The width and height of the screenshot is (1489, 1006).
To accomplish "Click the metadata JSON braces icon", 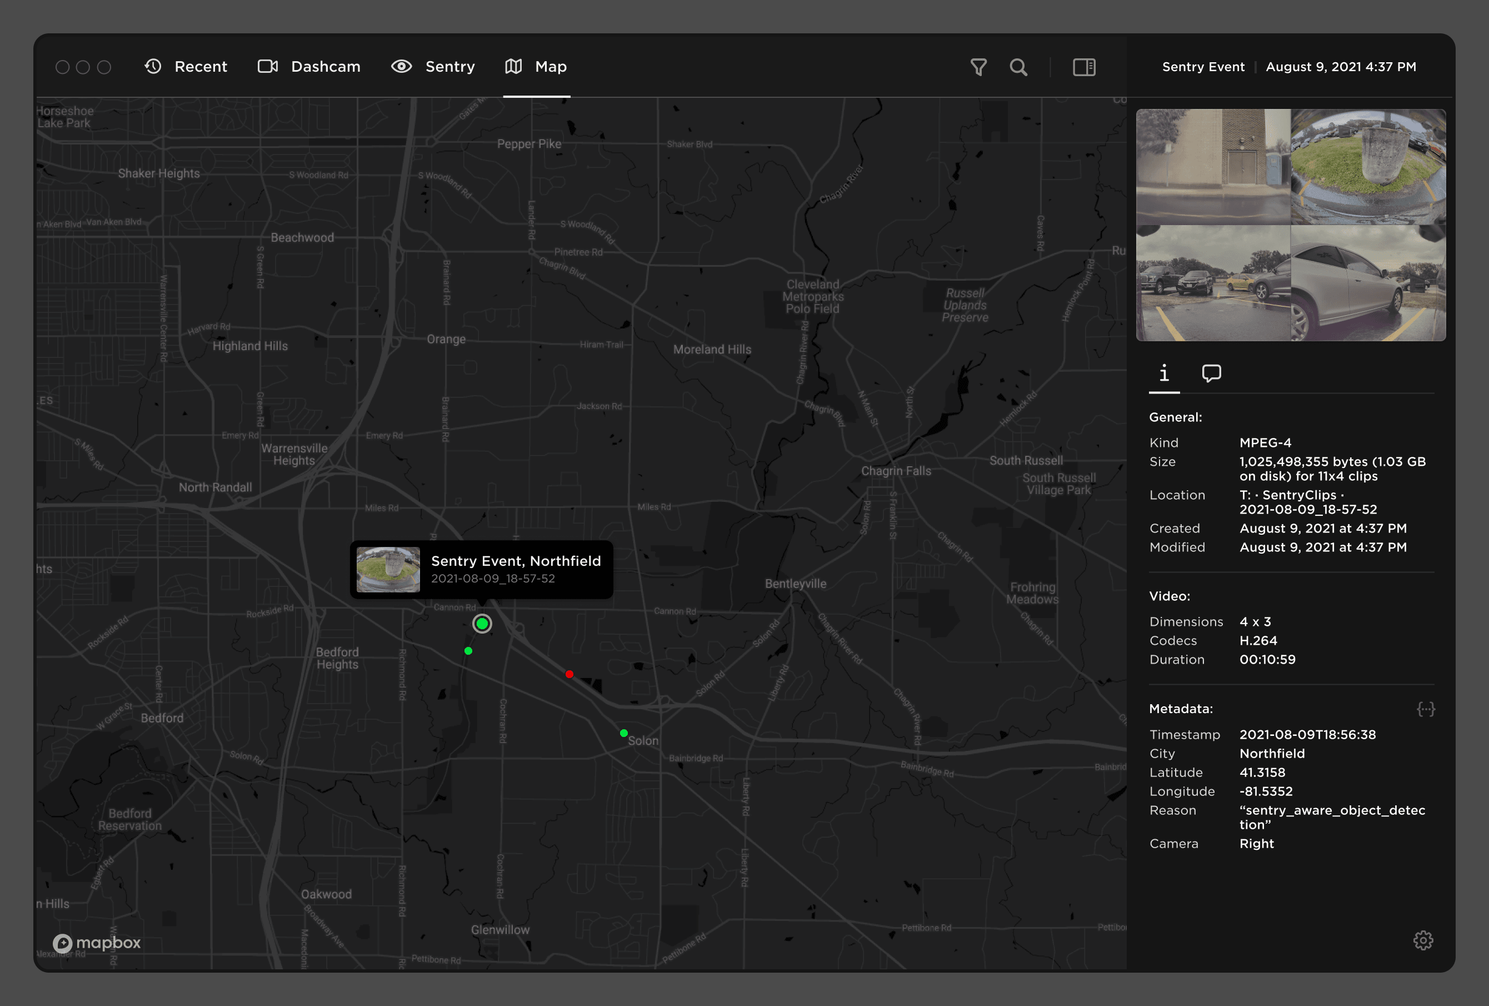I will pos(1426,709).
